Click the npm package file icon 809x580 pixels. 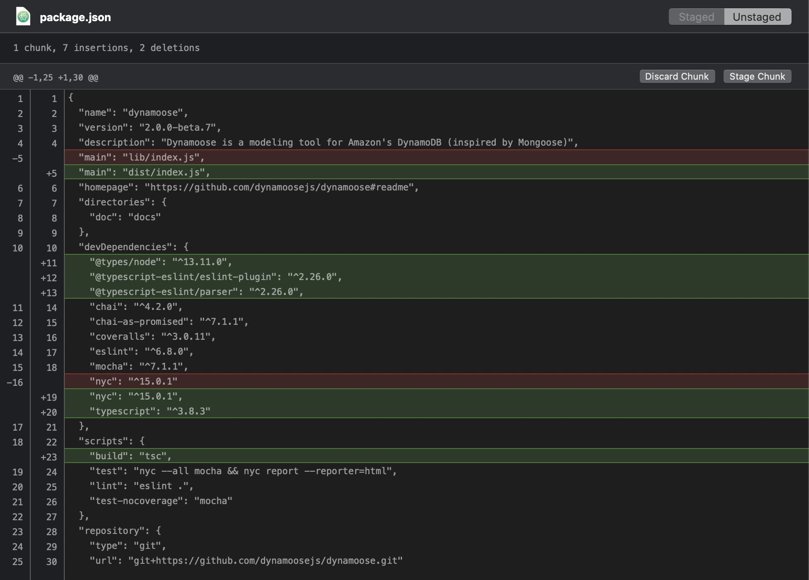(24, 17)
